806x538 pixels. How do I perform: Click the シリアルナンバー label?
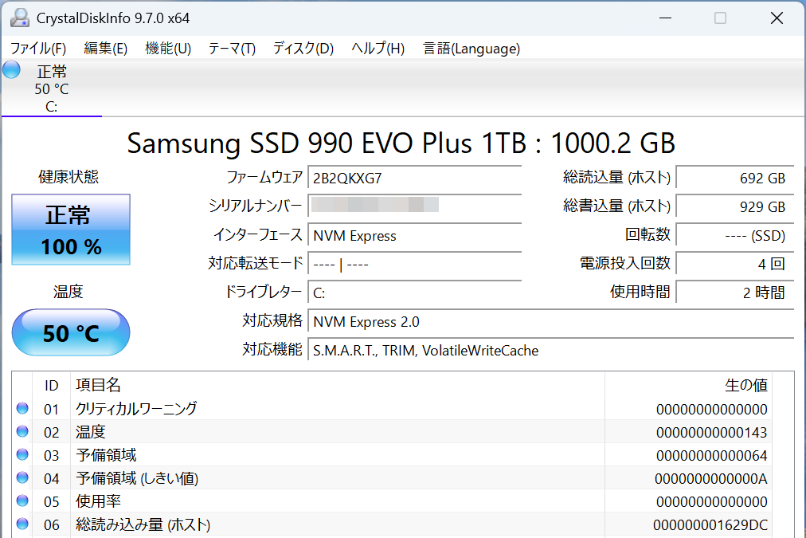pos(255,206)
